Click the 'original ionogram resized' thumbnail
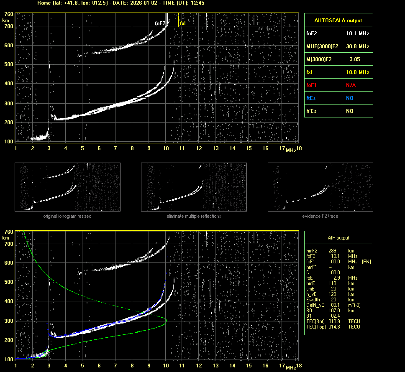Viewport: 405px width, 372px height. (67, 187)
